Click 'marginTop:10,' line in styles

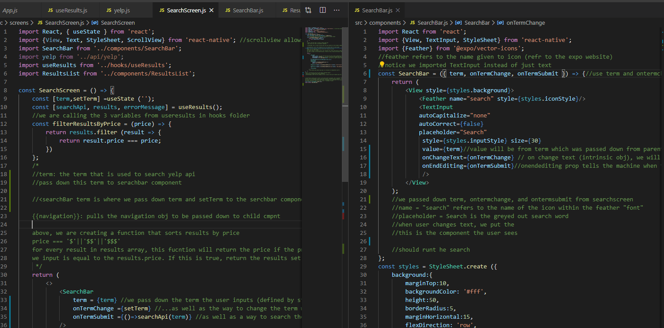[x=427, y=283]
